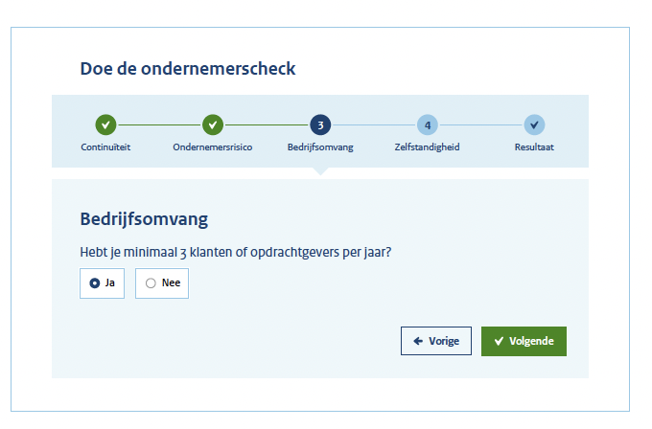Click question text 'Hebt je minimaal 3 klanten'
652x429 pixels.
pyautogui.click(x=154, y=252)
